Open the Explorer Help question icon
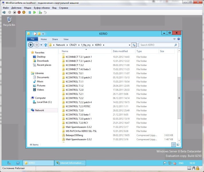 [179, 39]
